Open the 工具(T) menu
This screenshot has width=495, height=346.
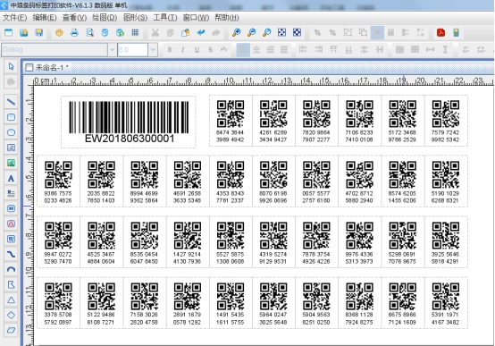click(164, 18)
